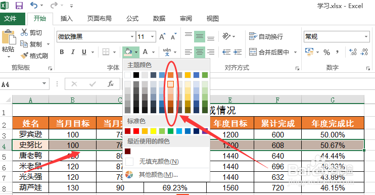This screenshot has width=375, height=195.
Task: Select cell 史努比 in column A
Action: 30,145
